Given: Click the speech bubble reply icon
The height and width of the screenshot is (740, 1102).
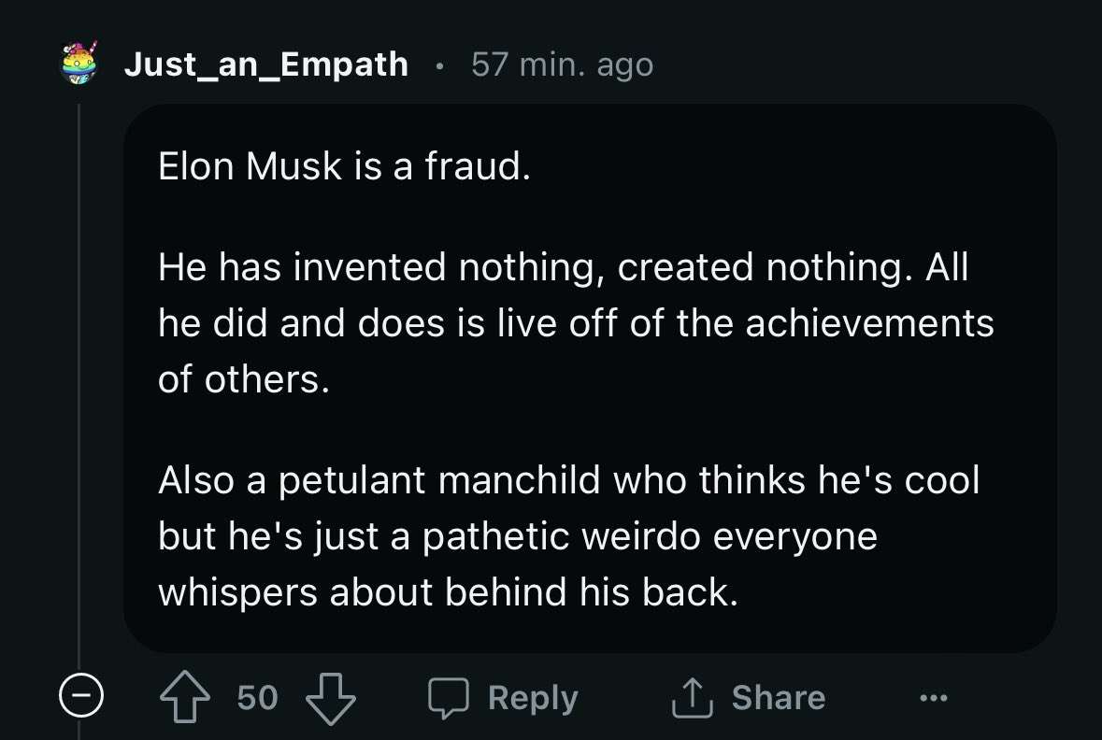Looking at the screenshot, I should [x=449, y=698].
